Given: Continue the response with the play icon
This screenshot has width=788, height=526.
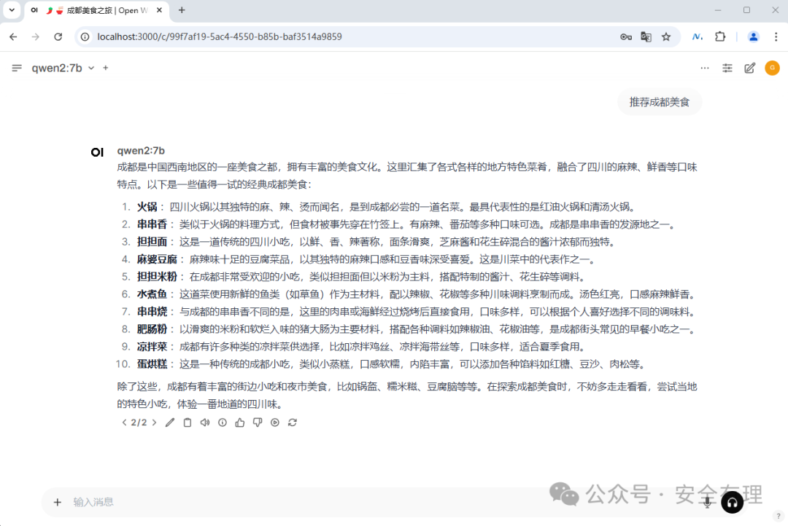Looking at the screenshot, I should coord(275,423).
